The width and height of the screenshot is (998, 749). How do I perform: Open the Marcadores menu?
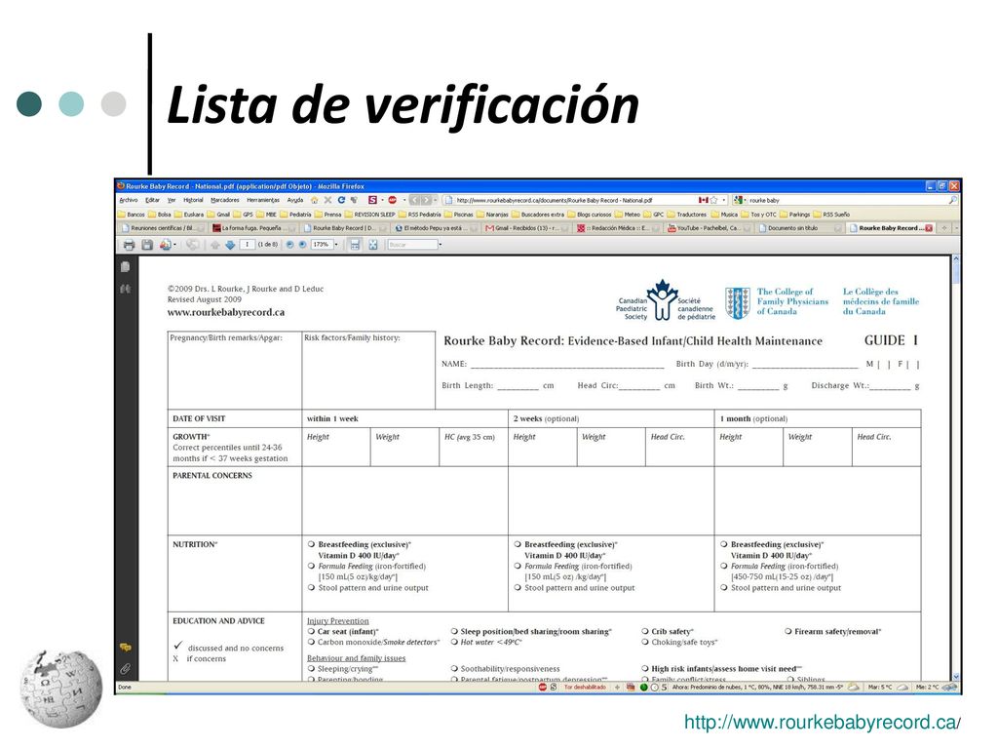tap(225, 200)
